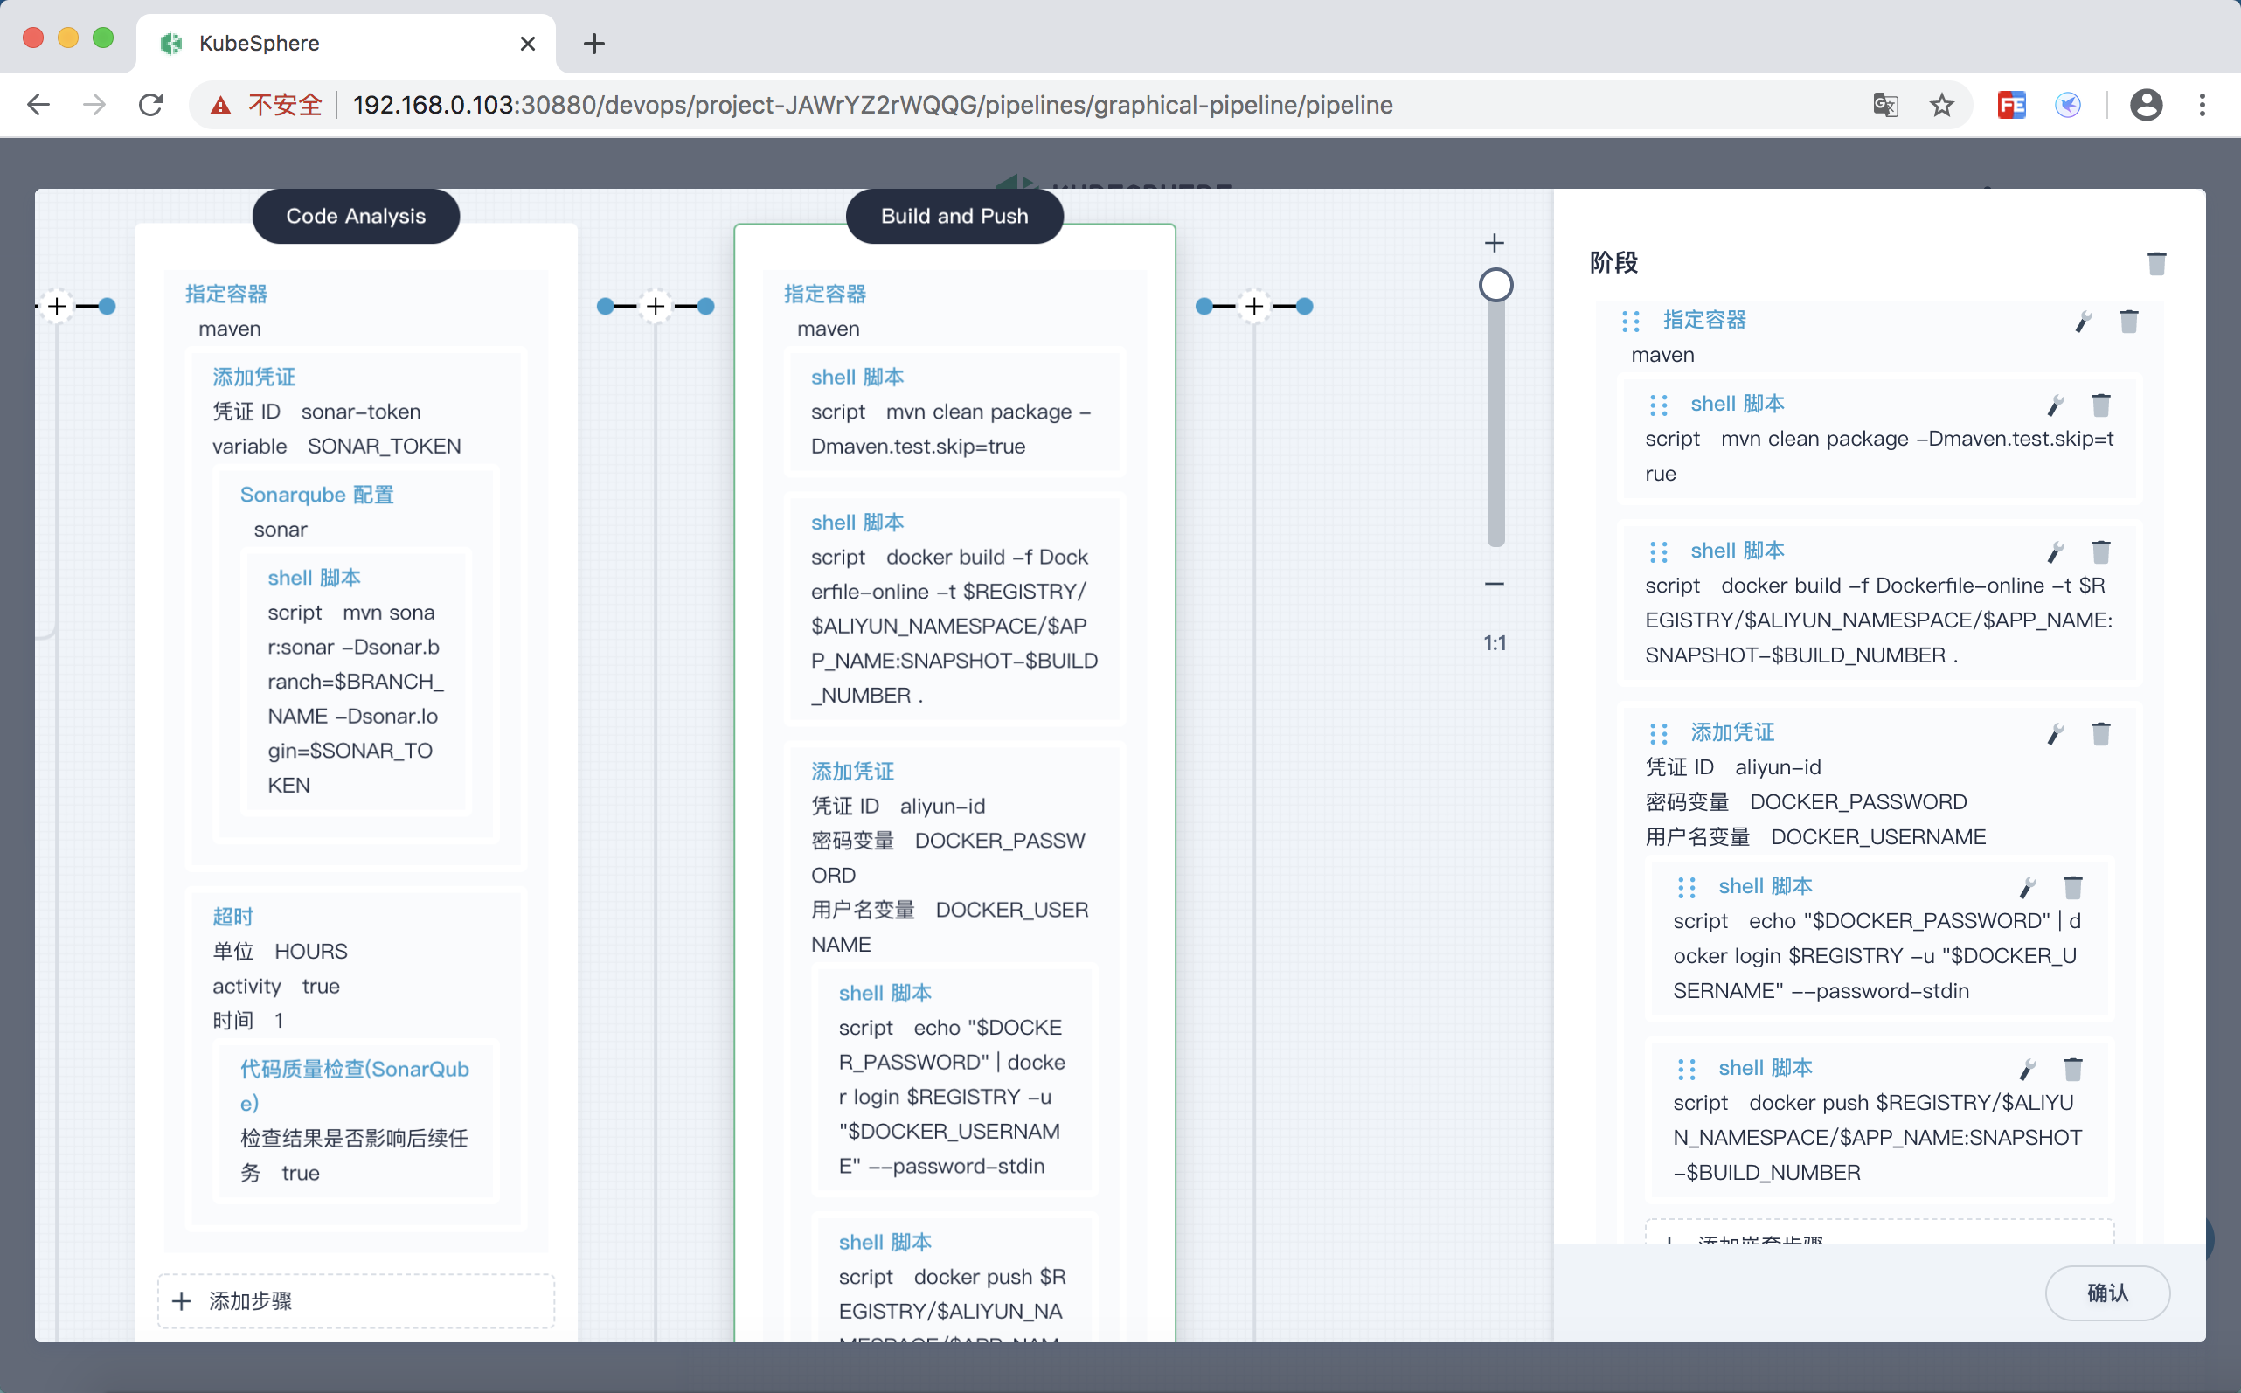Delete the docker build shell script step
2241x1393 pixels.
[2101, 551]
